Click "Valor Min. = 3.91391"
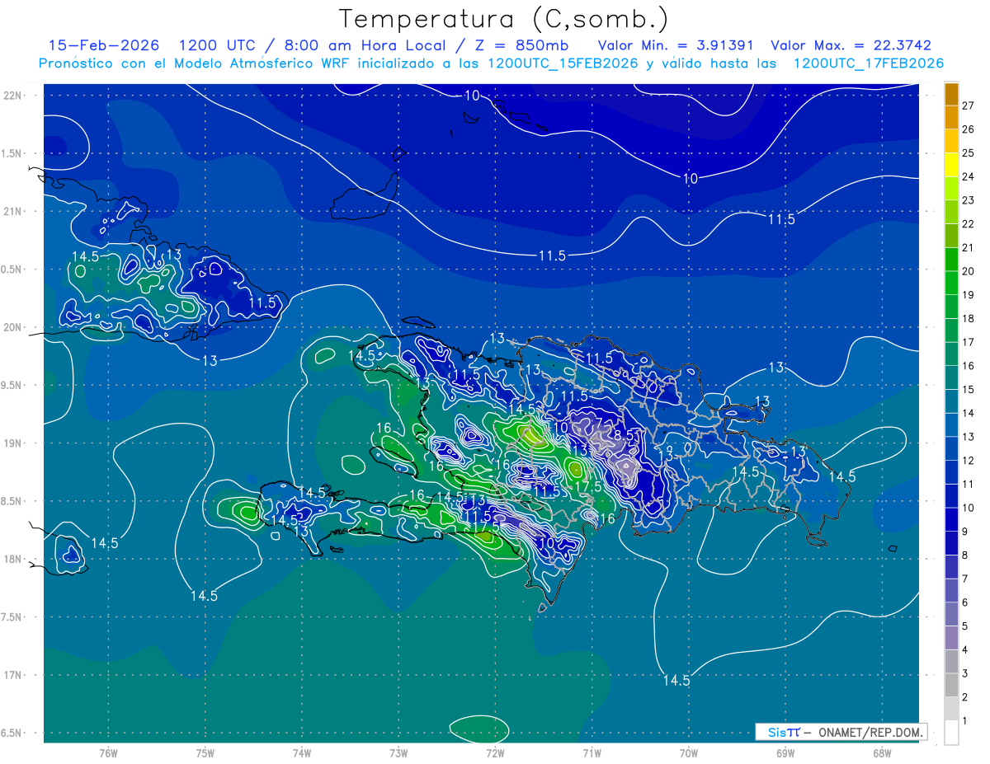This screenshot has height=764, width=990. [676, 45]
